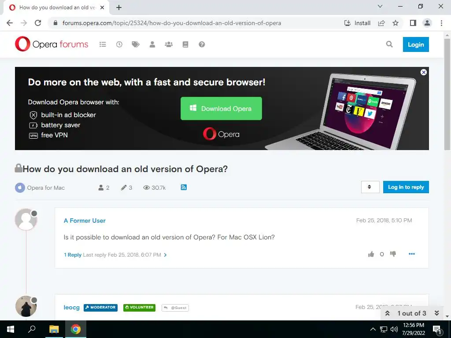Screen dimensions: 451x338
Task: Open the tab search chevron dropdown
Action: pos(380,6)
